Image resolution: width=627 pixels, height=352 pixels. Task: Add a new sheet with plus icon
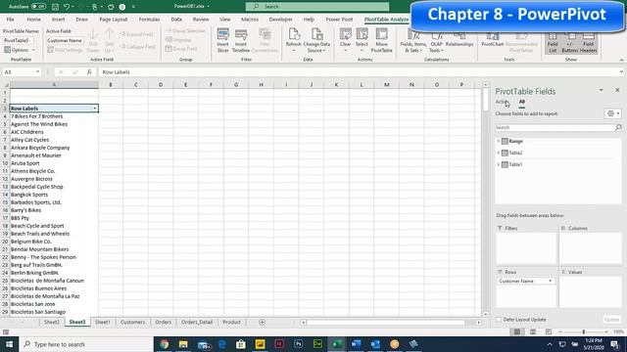tap(262, 322)
